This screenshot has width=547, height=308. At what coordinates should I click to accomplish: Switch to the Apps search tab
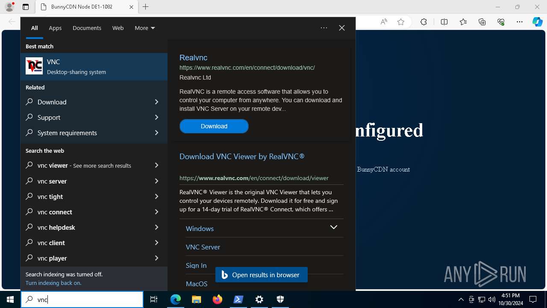[x=55, y=28]
